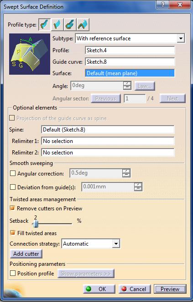Toggle Projection of the guide curve as spine
The image size is (193, 302).
[12, 118]
